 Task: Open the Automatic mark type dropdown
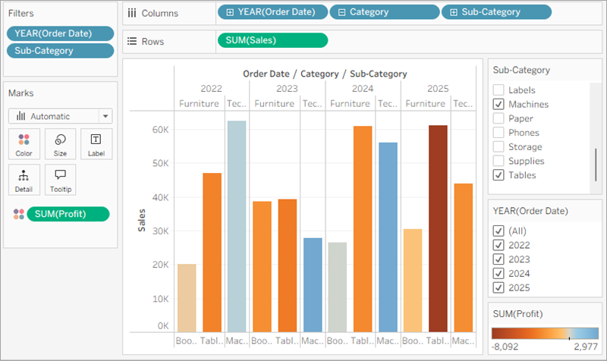click(105, 117)
